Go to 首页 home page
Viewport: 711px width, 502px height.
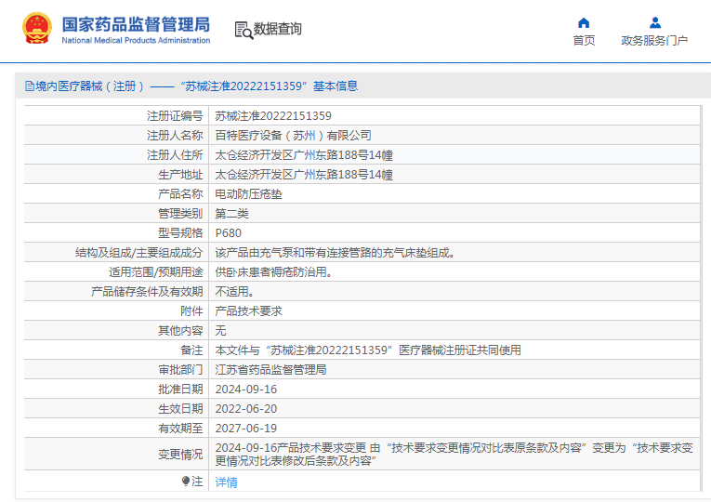tap(584, 41)
